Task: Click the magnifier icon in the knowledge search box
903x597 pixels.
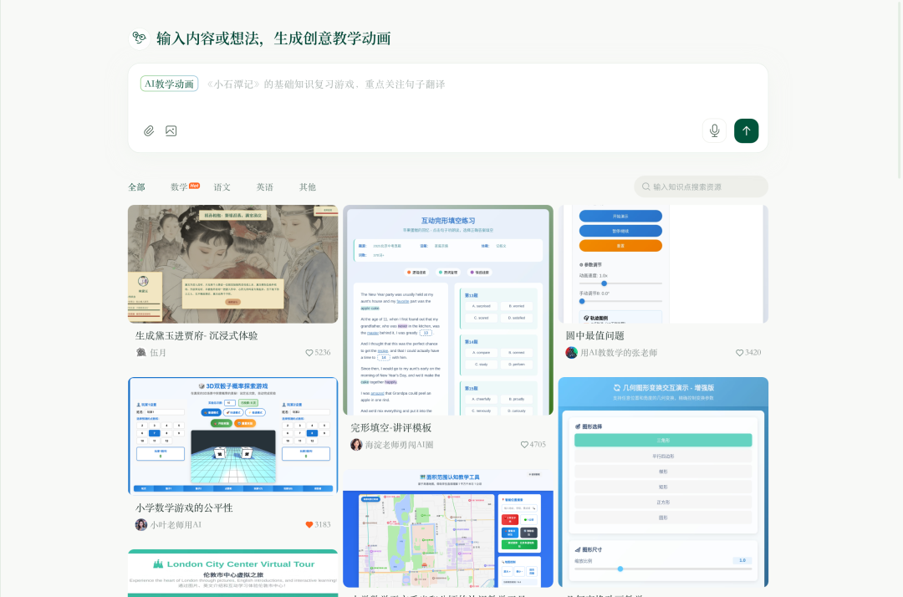Action: [x=646, y=186]
